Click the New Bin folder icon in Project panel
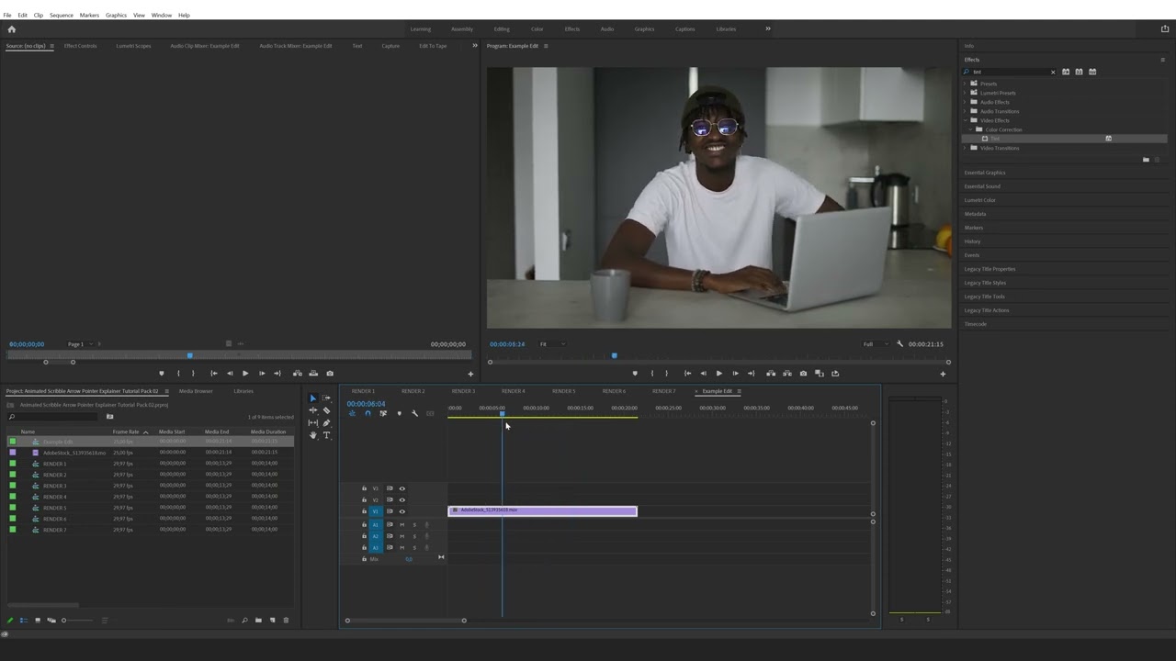 258,621
